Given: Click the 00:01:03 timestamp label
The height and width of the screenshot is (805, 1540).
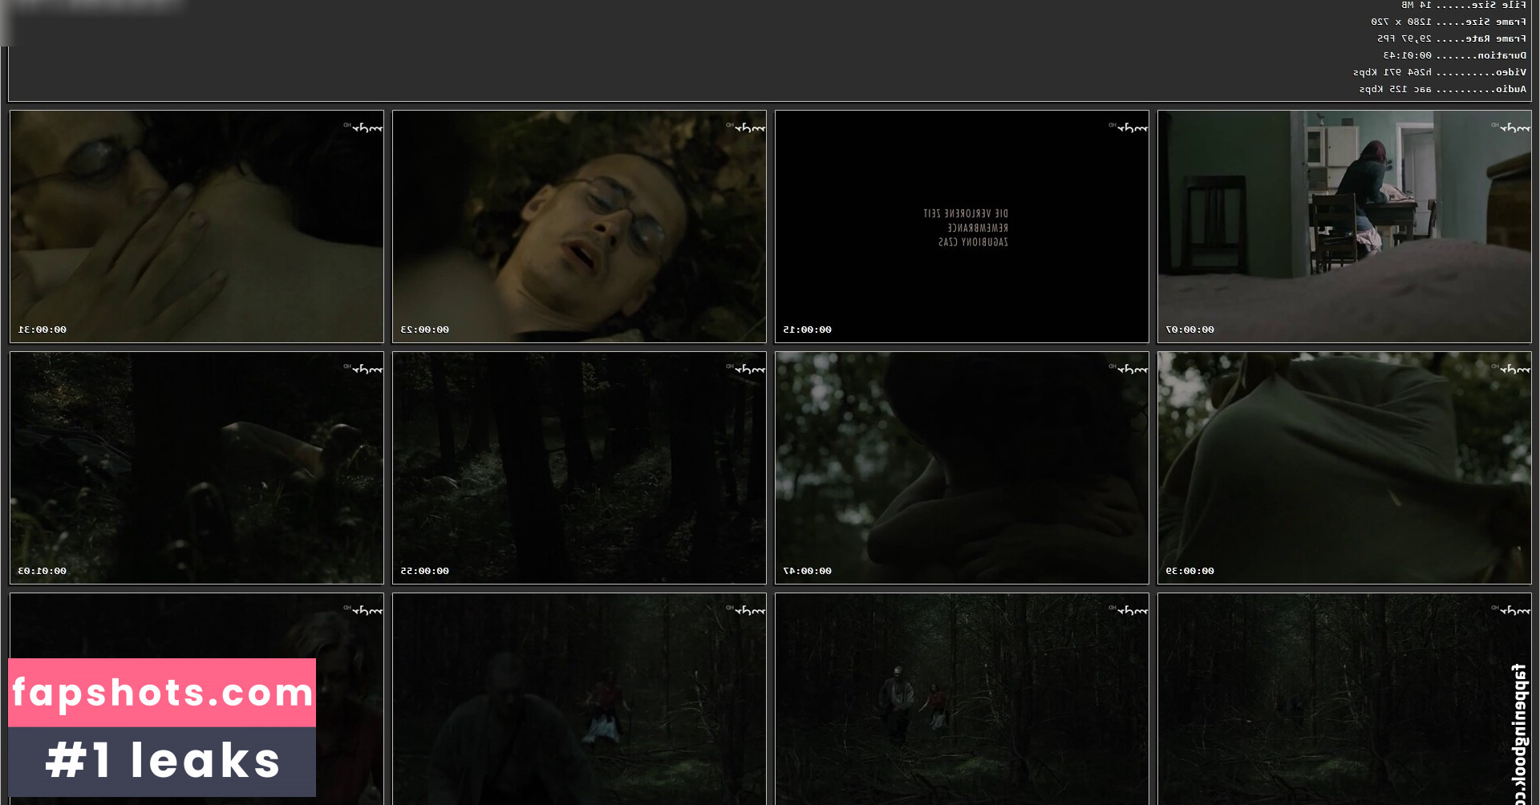Looking at the screenshot, I should [x=43, y=571].
